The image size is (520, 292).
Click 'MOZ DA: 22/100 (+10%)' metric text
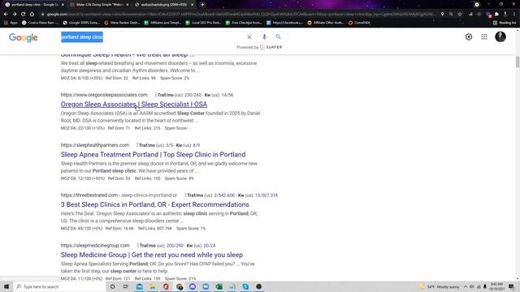83,128
